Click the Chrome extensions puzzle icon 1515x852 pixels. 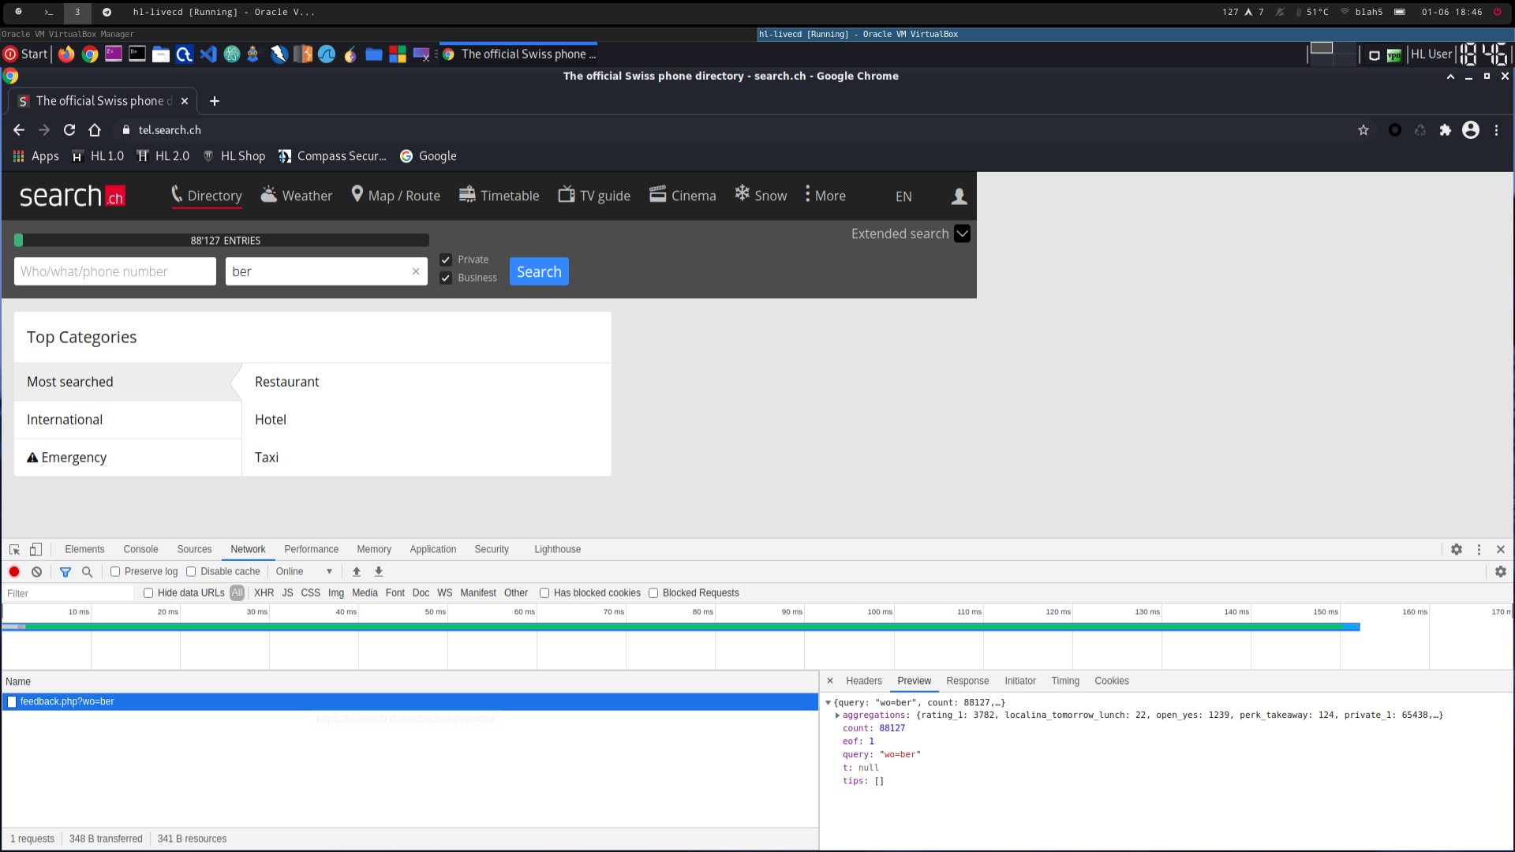(x=1446, y=130)
